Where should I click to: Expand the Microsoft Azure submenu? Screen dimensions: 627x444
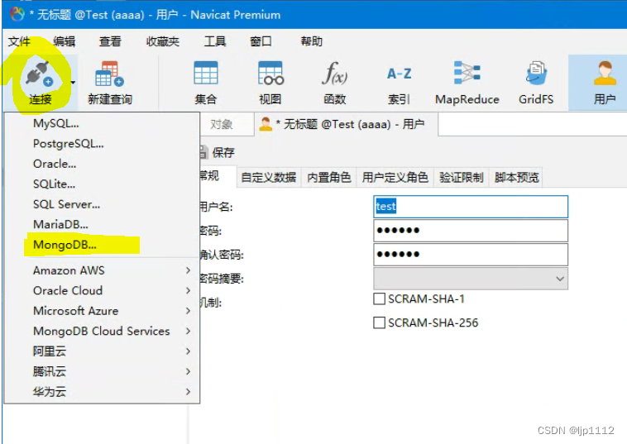[x=102, y=311]
